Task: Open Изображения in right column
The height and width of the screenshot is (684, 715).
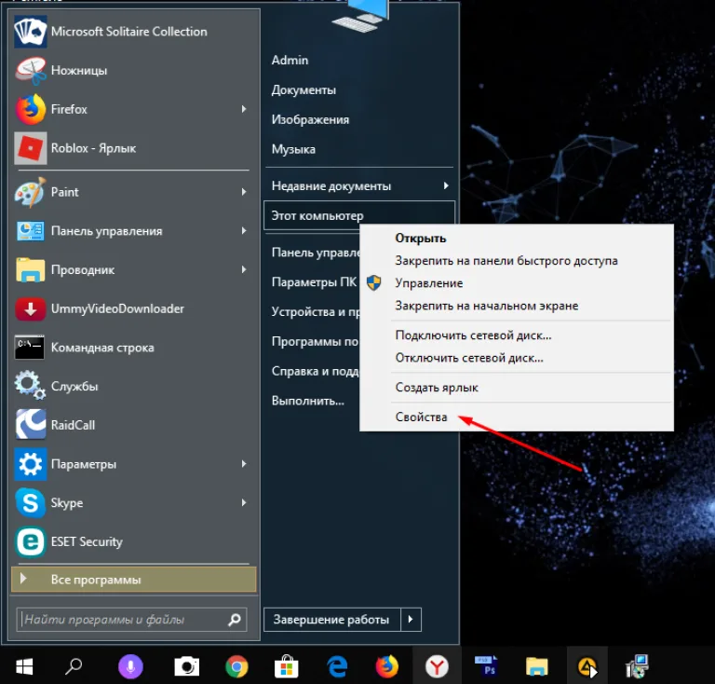Action: tap(311, 119)
